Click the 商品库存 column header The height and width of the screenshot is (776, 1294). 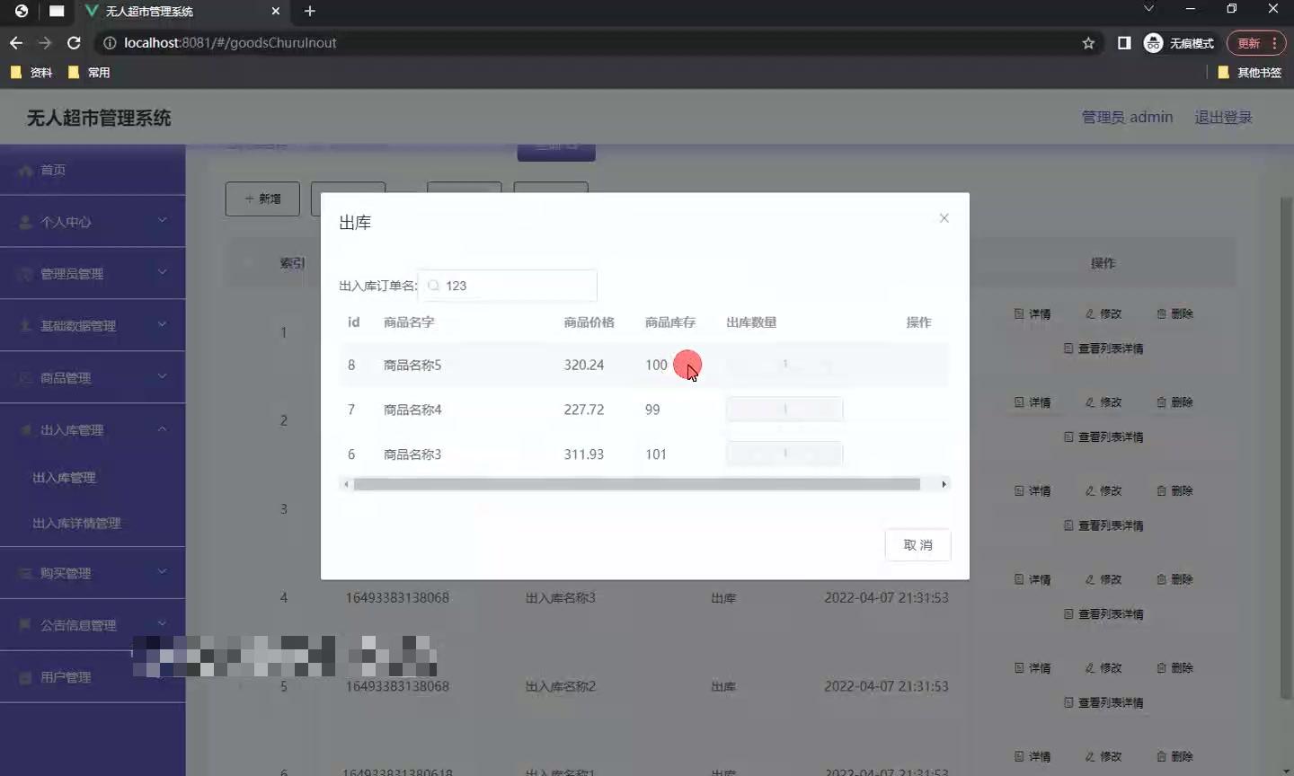(x=670, y=322)
